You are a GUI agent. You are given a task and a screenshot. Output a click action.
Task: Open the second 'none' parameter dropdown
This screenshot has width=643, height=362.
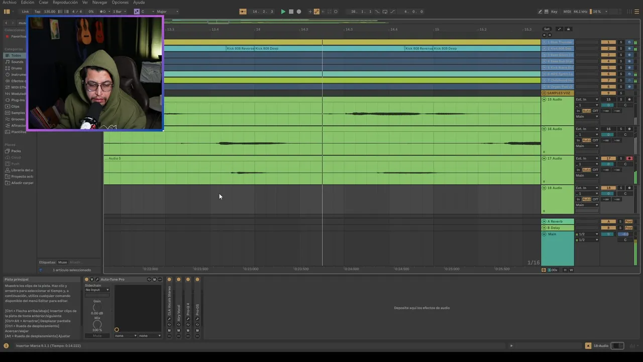pos(150,335)
